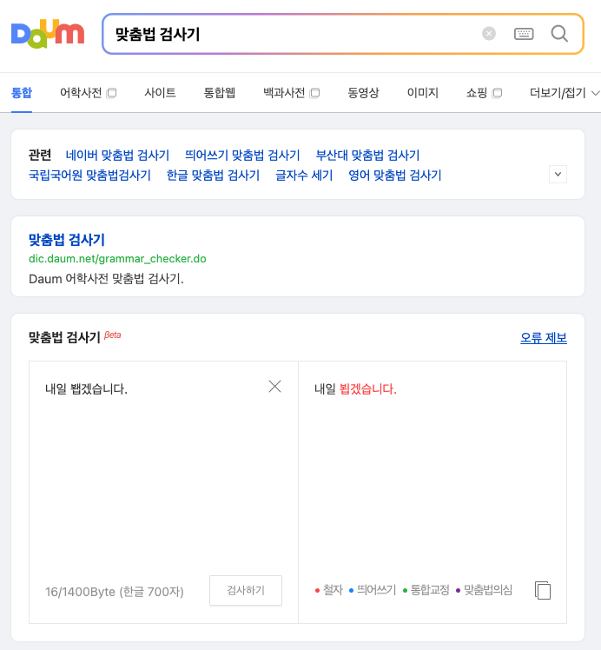The width and height of the screenshot is (601, 650).
Task: Clear the input text with the X in checker
Action: (x=274, y=387)
